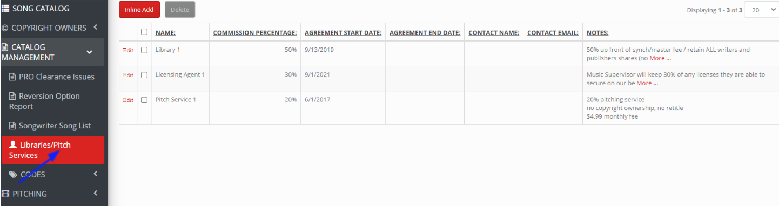Click the PRO Clearance Issues page icon
This screenshot has width=779, height=206.
(x=12, y=77)
